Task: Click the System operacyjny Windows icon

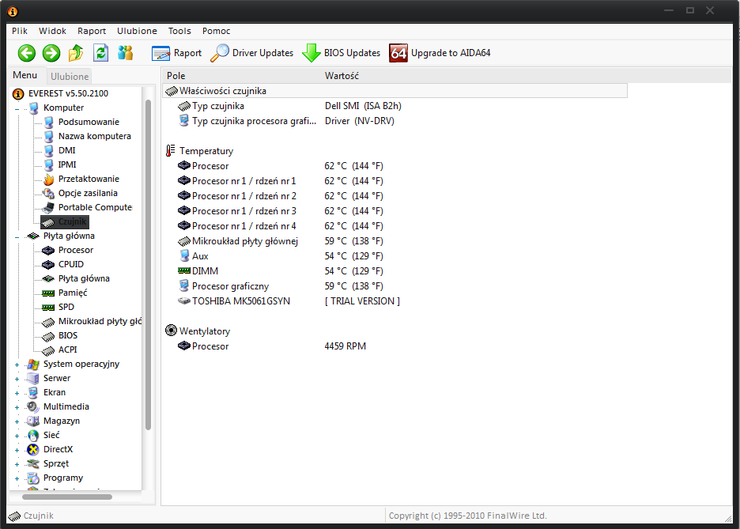Action: pos(33,365)
